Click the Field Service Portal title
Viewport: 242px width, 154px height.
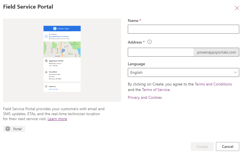coord(28,7)
